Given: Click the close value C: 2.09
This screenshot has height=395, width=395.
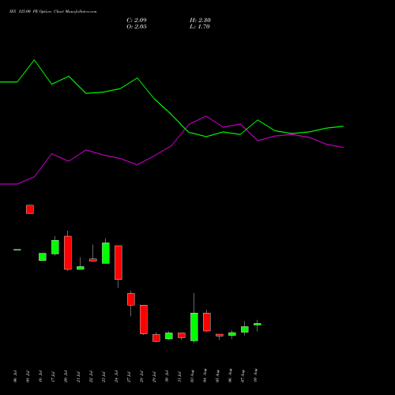Looking at the screenshot, I should 137,20.
